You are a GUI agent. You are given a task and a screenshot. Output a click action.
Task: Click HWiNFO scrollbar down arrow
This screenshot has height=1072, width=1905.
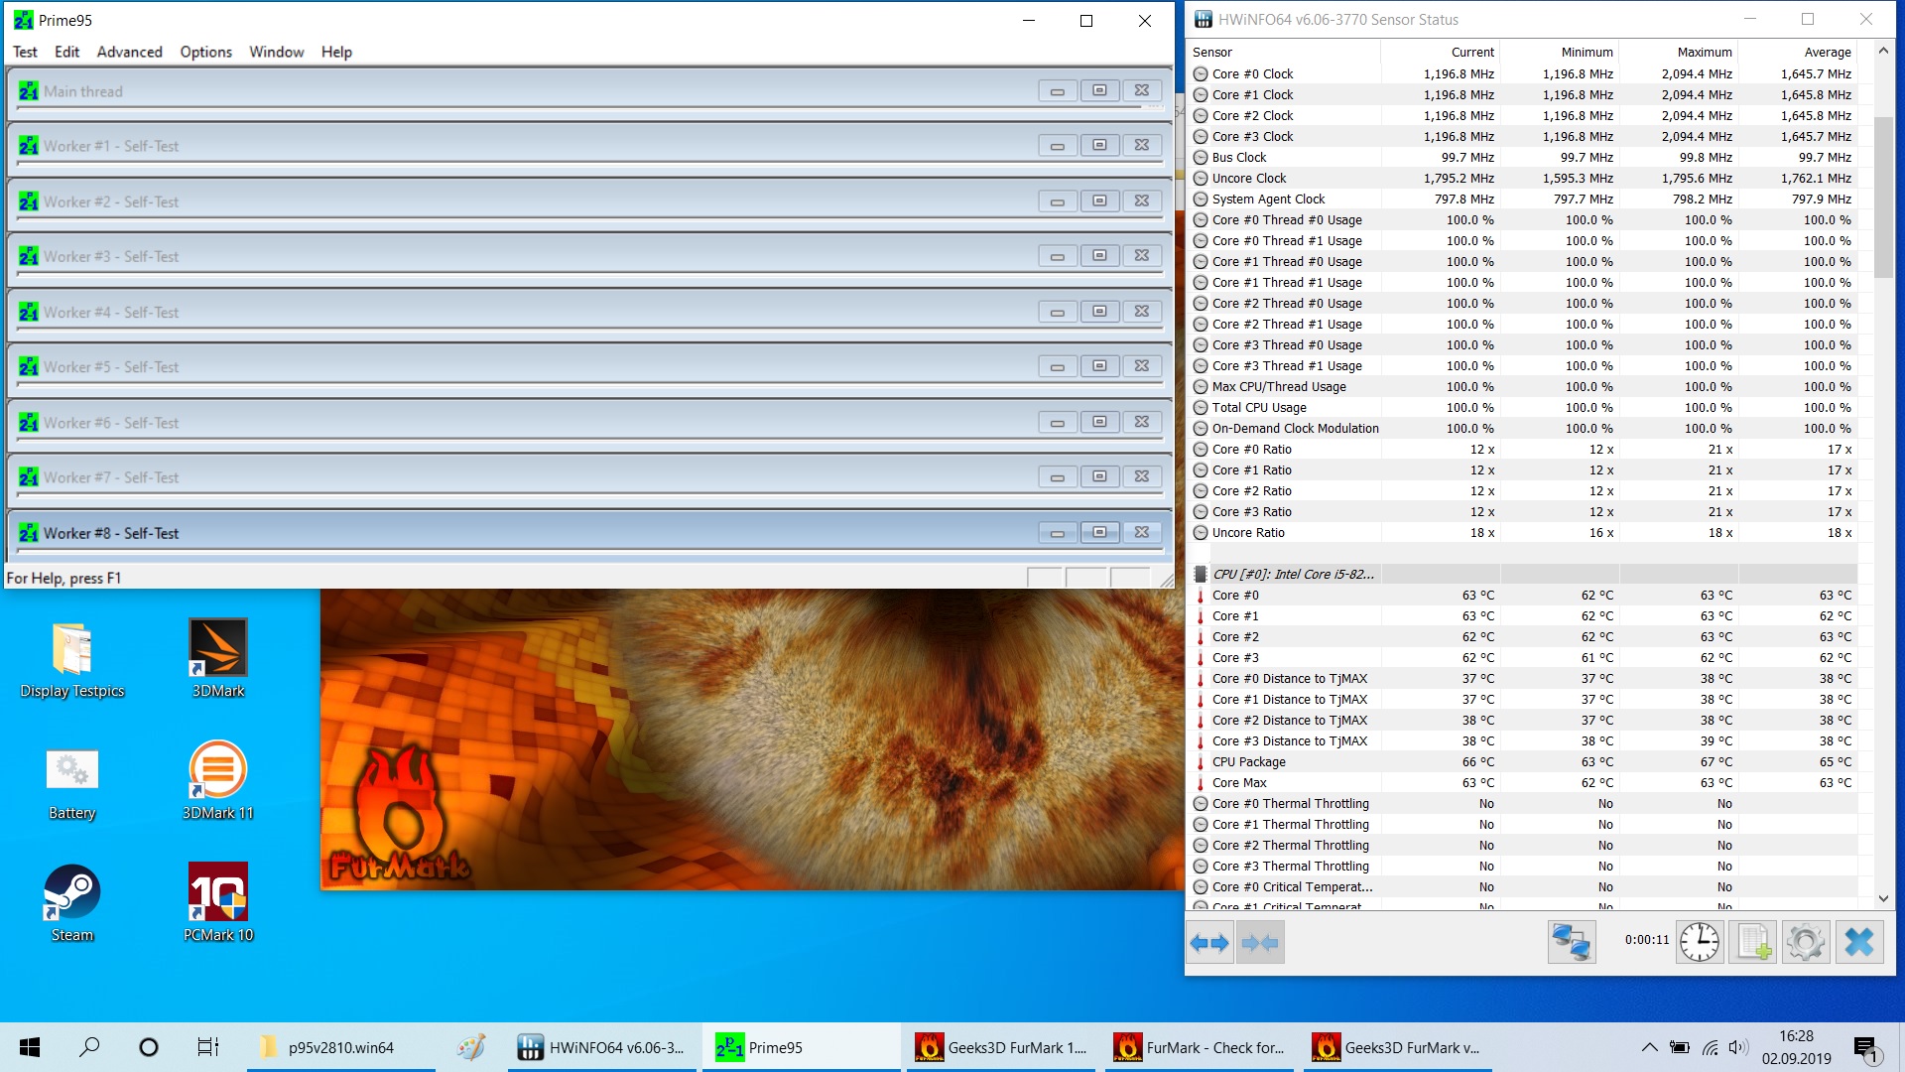point(1883,898)
